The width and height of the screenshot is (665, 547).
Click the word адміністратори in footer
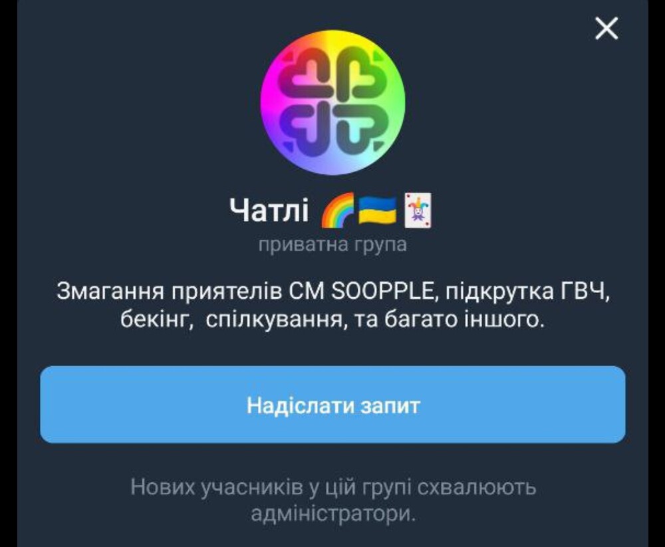333,514
